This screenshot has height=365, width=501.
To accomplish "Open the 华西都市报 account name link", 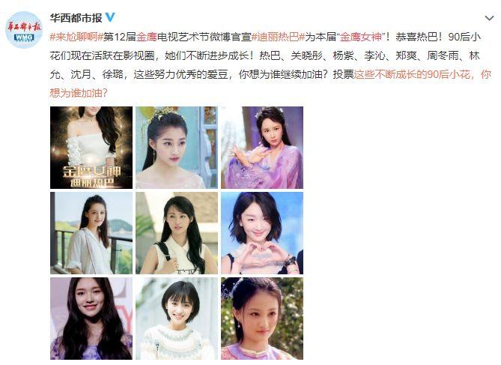I will tap(76, 18).
